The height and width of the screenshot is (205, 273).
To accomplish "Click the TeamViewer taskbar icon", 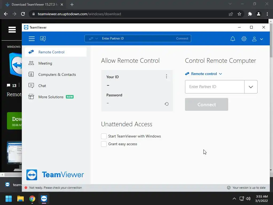I will [44, 199].
